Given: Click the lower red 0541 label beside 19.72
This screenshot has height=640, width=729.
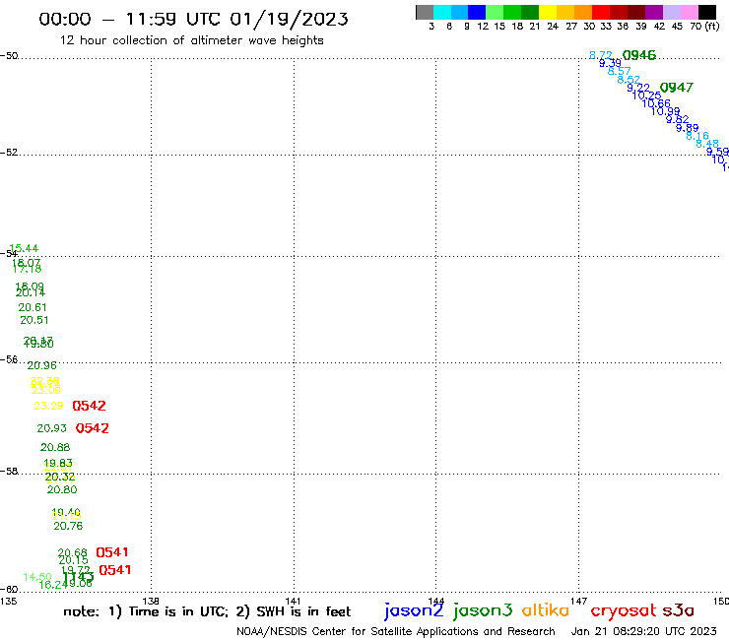Looking at the screenshot, I should tap(115, 570).
